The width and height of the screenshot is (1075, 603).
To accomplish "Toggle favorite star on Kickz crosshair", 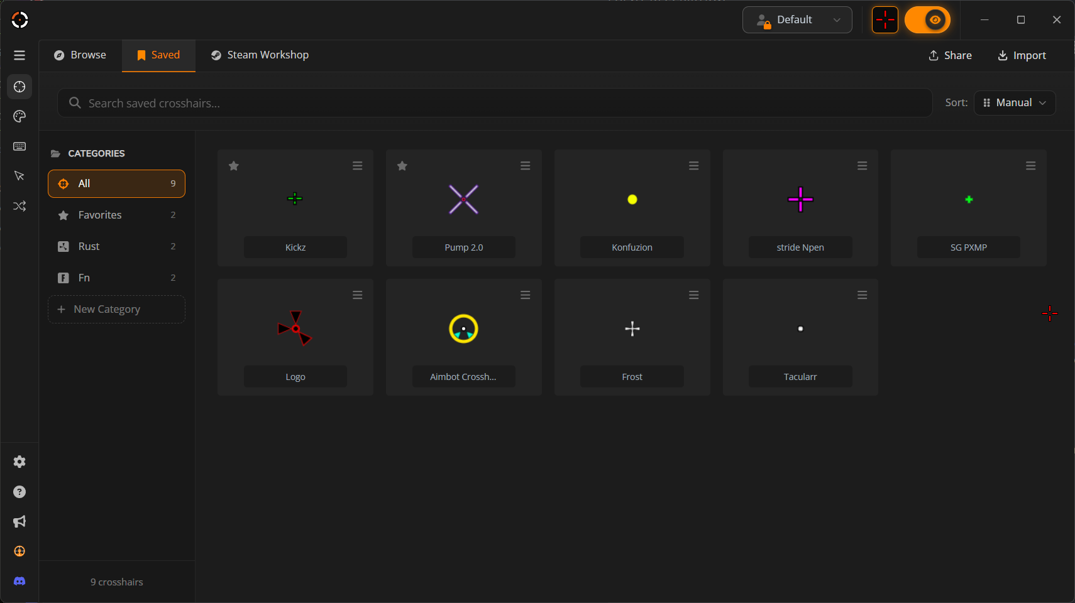I will pos(234,166).
